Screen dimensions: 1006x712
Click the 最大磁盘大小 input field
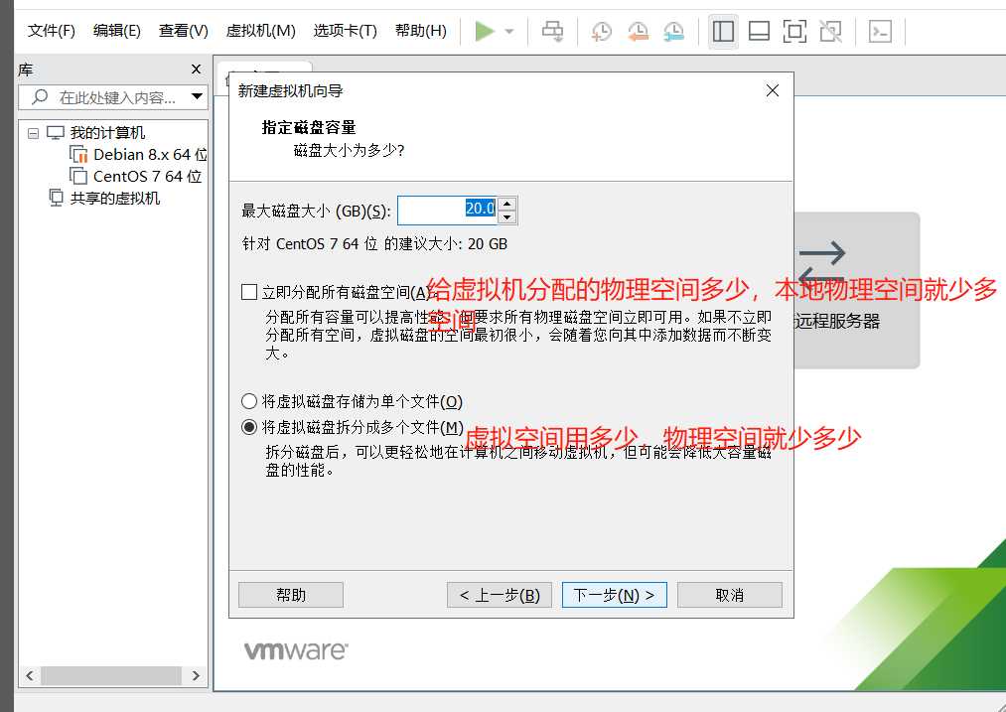pyautogui.click(x=447, y=211)
